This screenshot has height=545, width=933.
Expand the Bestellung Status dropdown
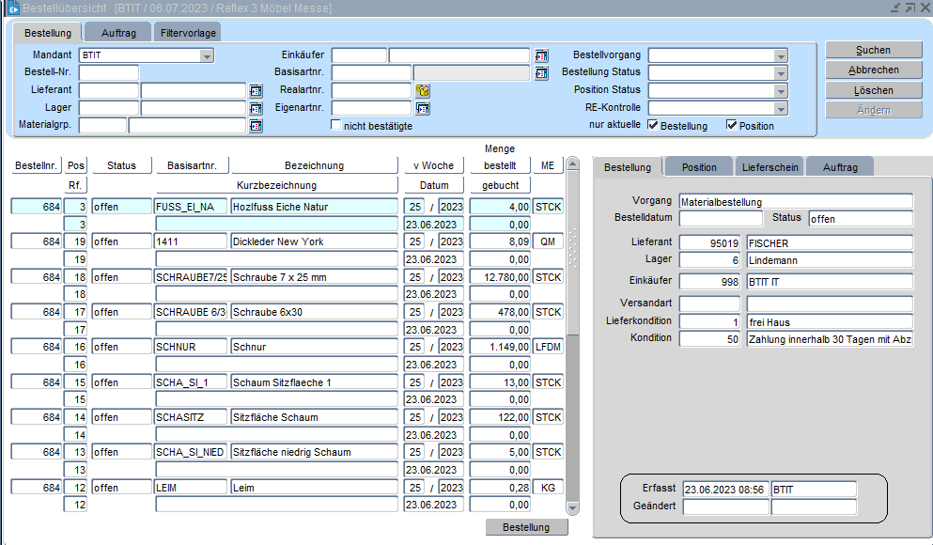coord(780,73)
